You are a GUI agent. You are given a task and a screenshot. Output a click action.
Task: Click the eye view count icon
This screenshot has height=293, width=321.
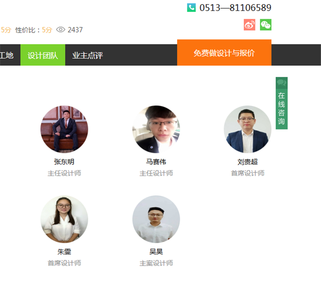click(61, 30)
